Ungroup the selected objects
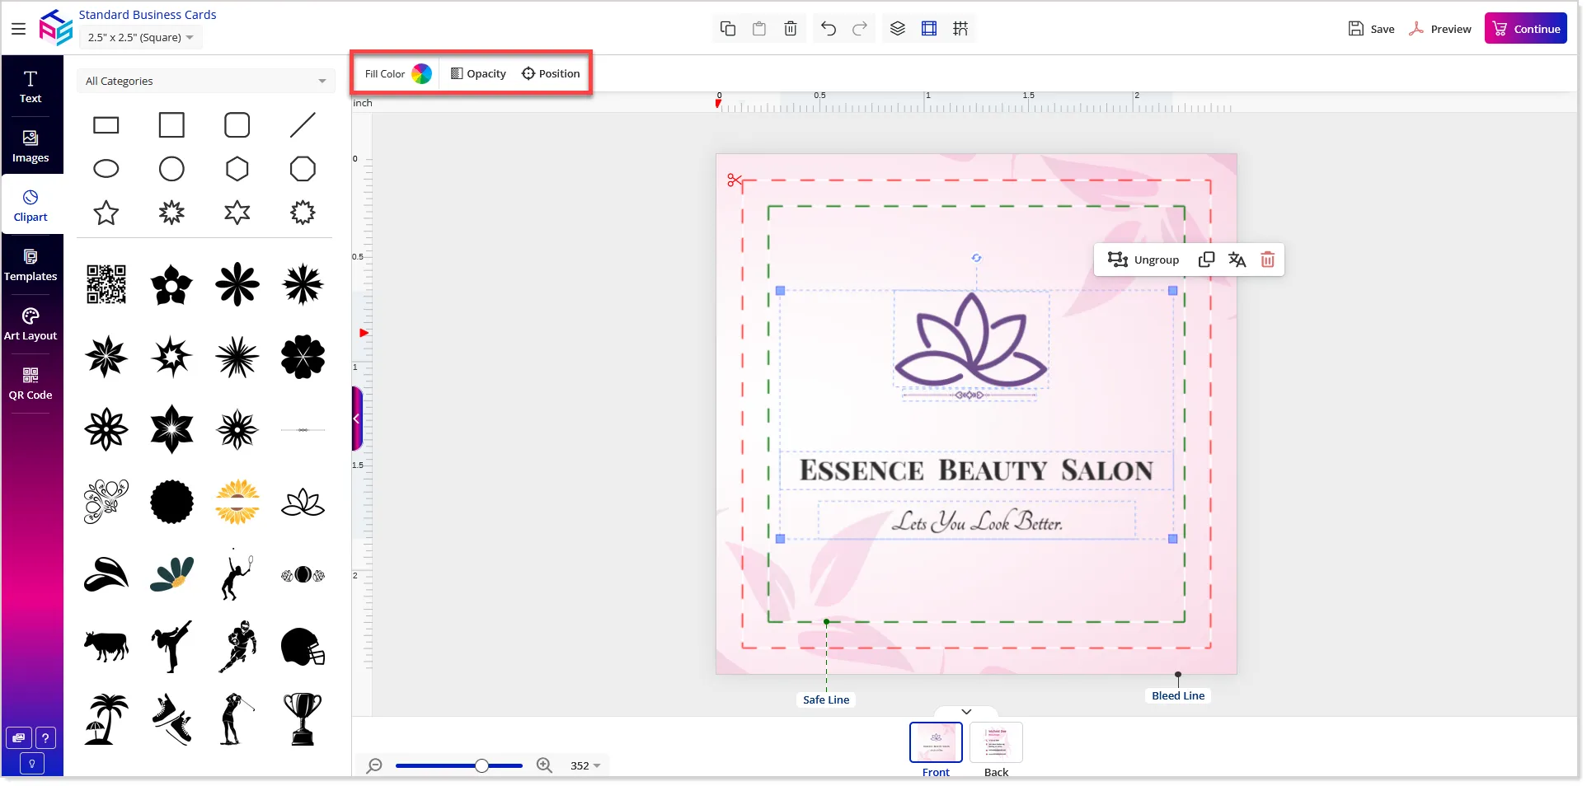This screenshot has height=786, width=1587. click(x=1143, y=260)
